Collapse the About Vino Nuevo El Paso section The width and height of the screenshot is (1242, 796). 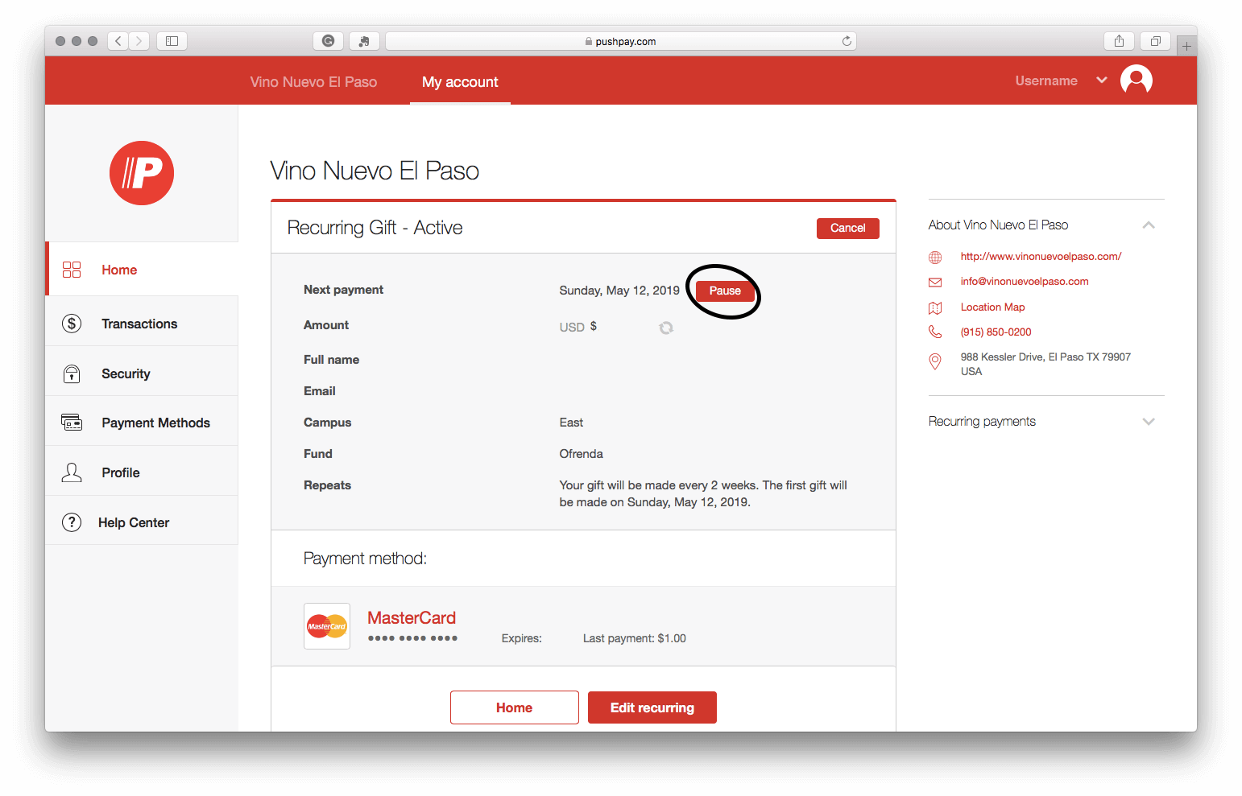point(1149,225)
